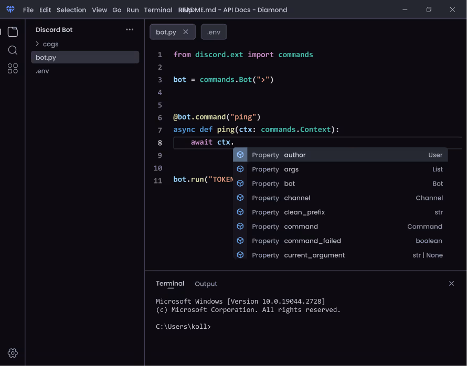Choose the bot property suggestion name

pos(289,184)
